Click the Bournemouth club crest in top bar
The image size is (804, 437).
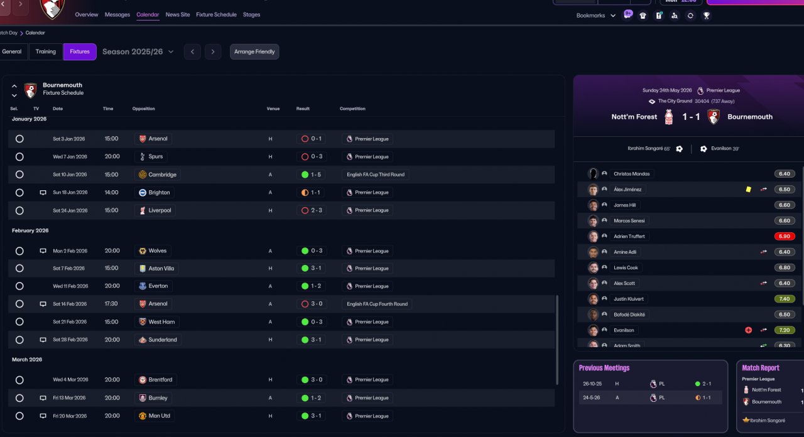52,8
